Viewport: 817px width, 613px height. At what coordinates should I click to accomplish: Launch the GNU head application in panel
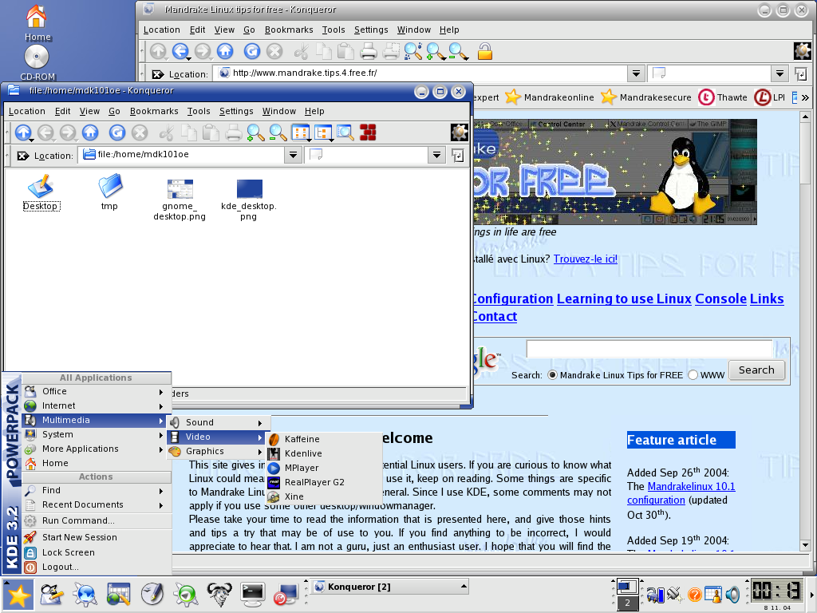(x=219, y=594)
